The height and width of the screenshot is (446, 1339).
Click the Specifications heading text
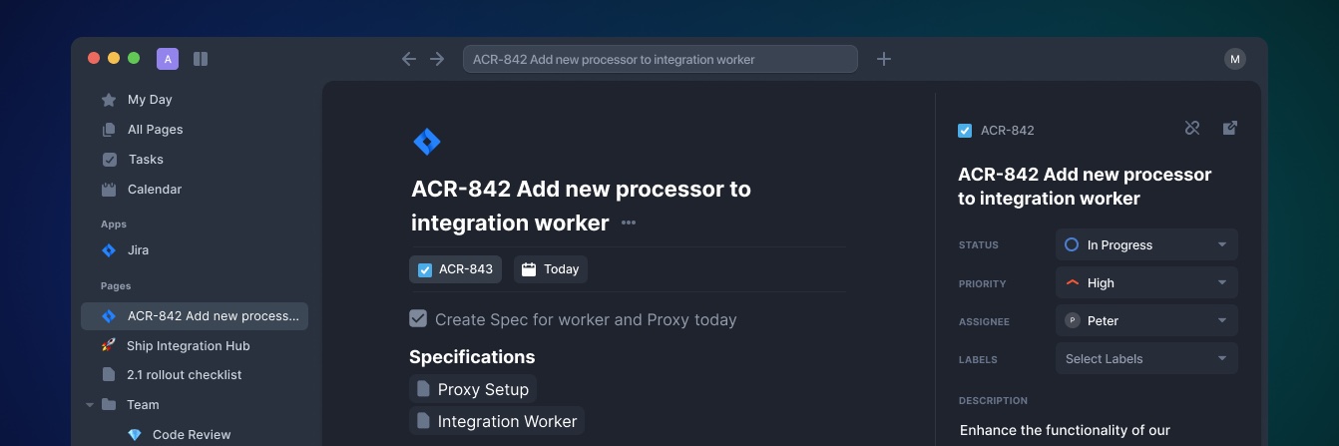[472, 357]
